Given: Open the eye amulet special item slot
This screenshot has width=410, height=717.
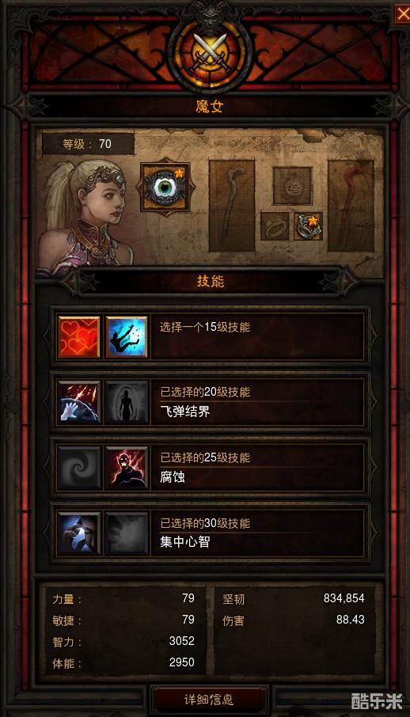Looking at the screenshot, I should (x=165, y=188).
